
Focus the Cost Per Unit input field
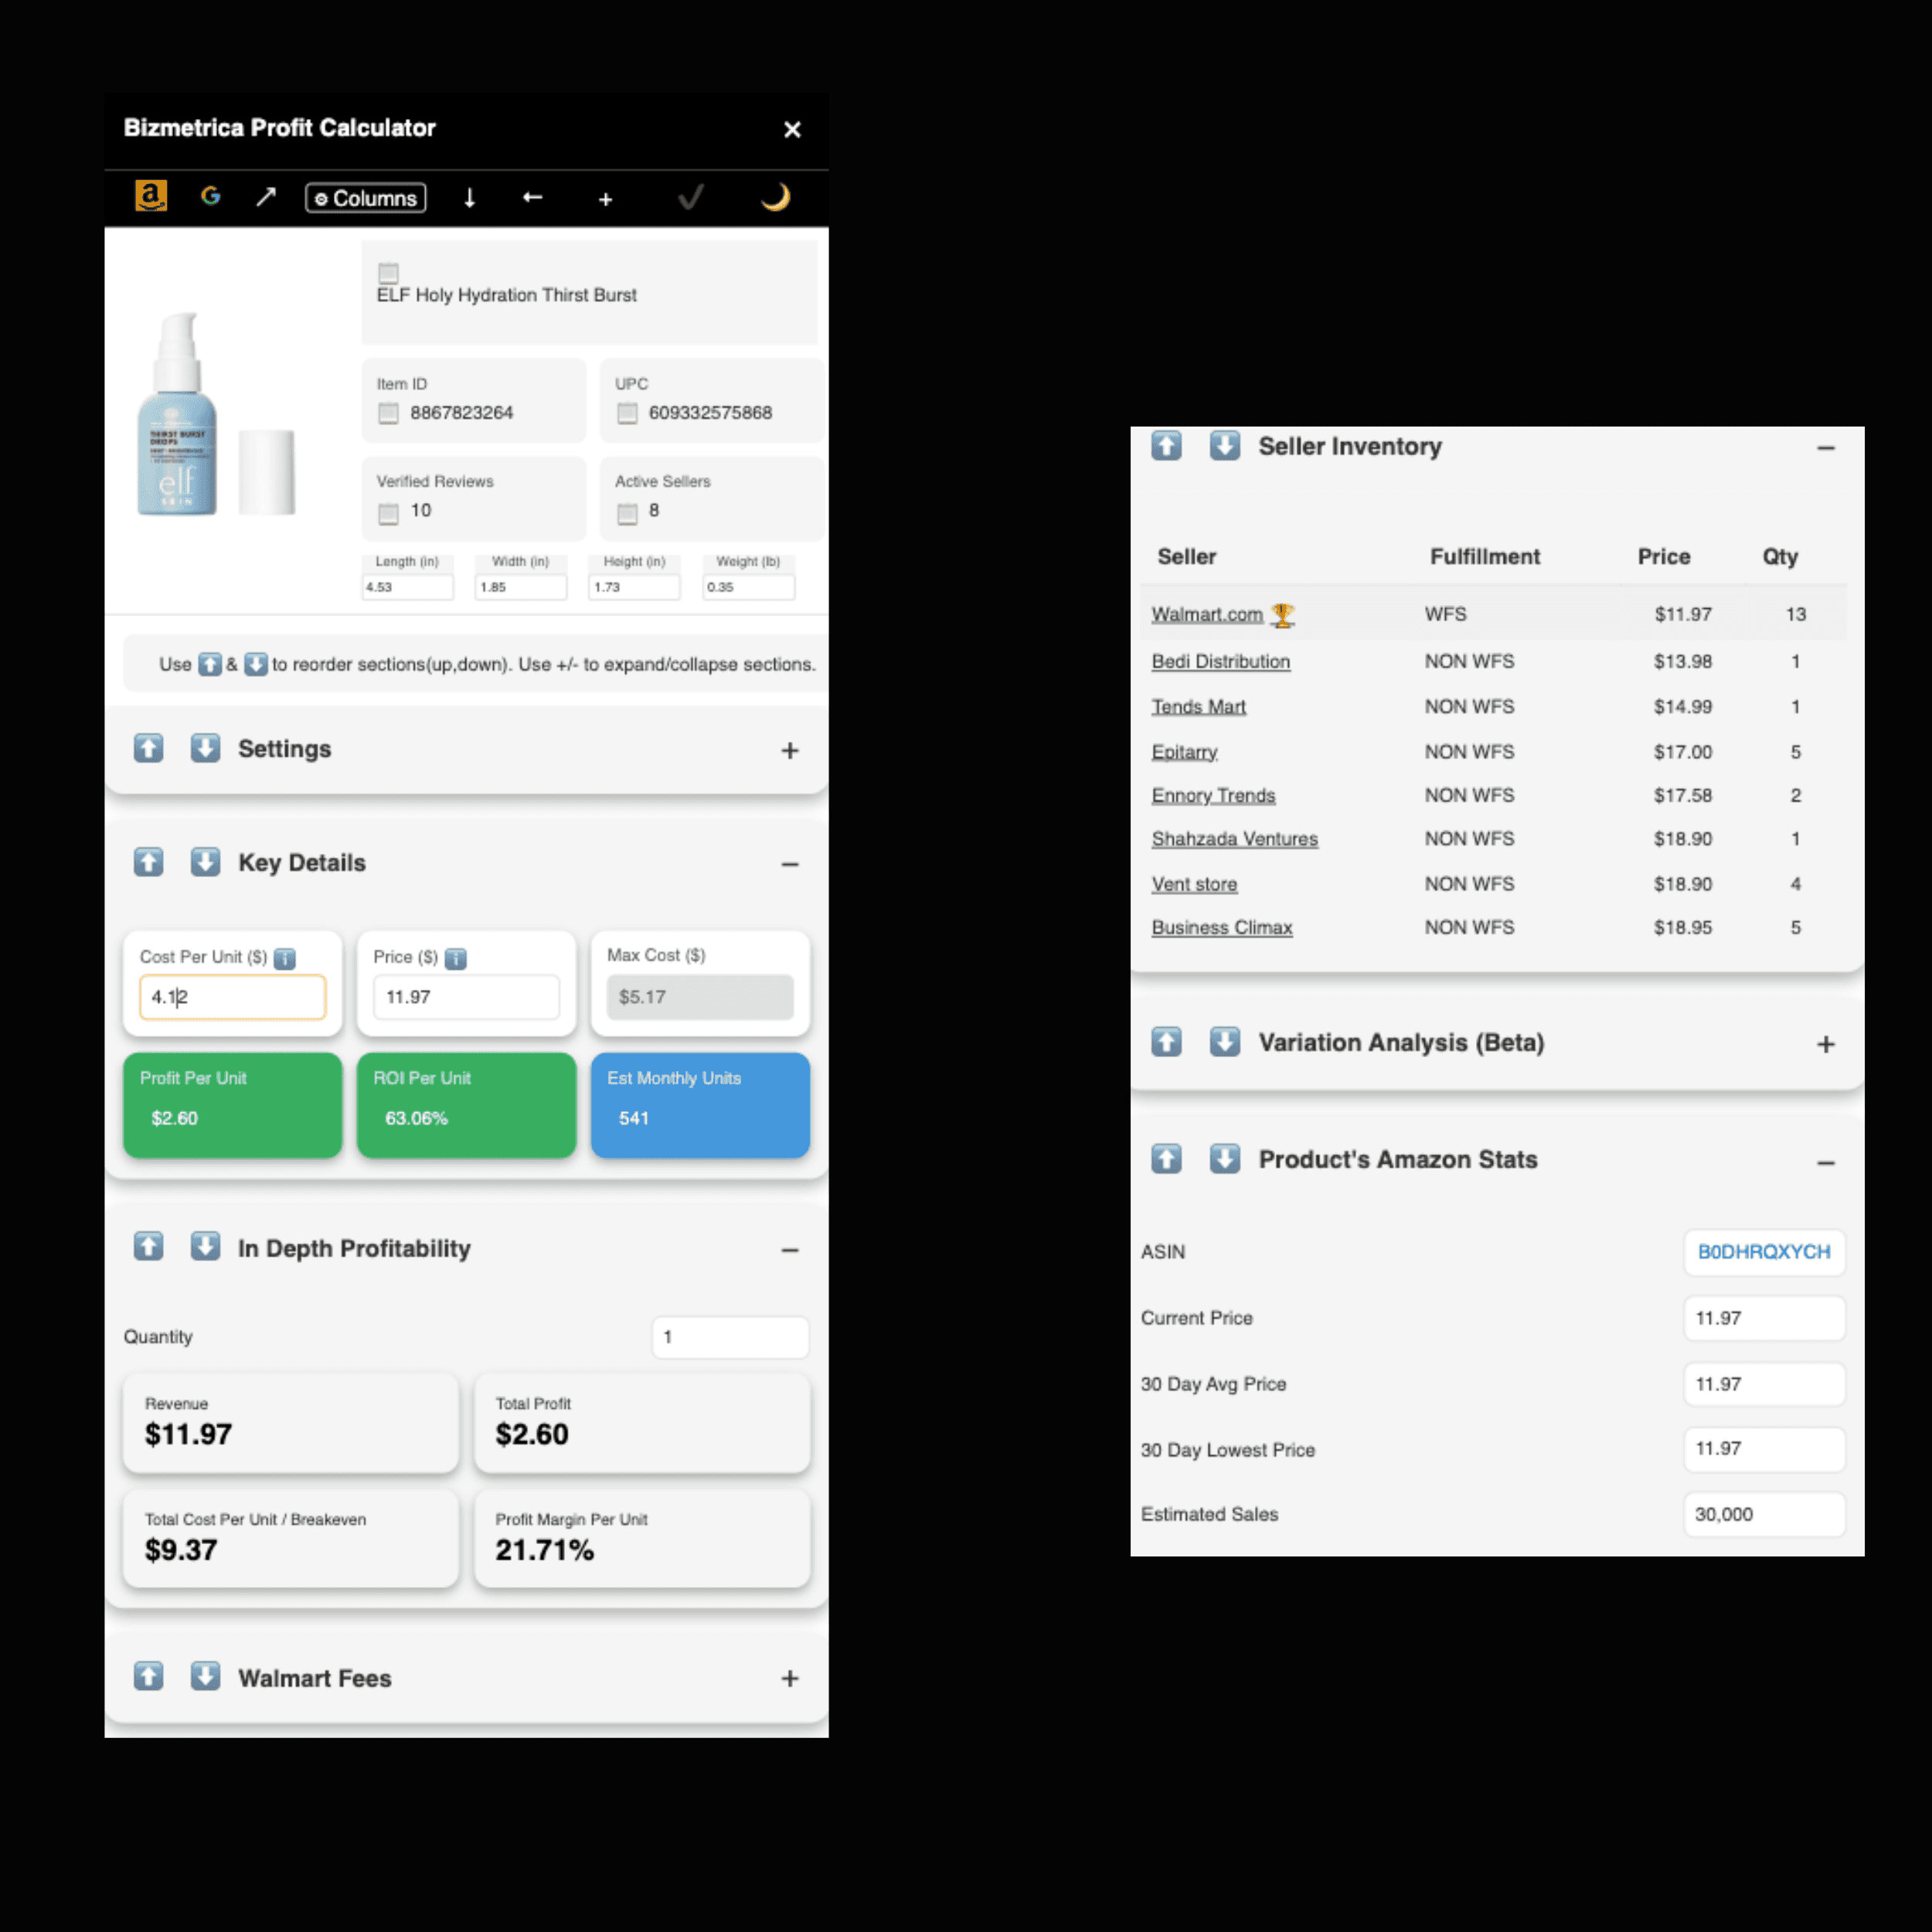point(232,997)
